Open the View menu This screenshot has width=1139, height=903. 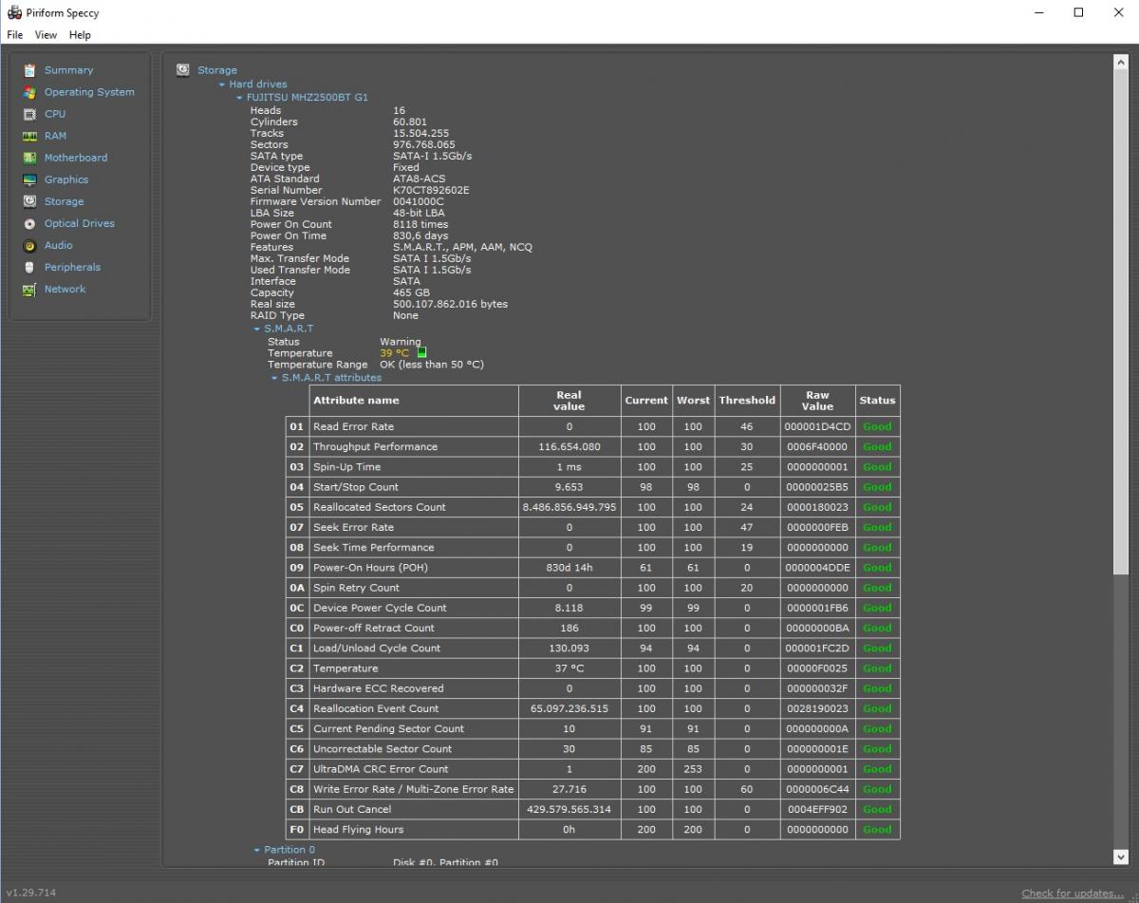pos(46,35)
